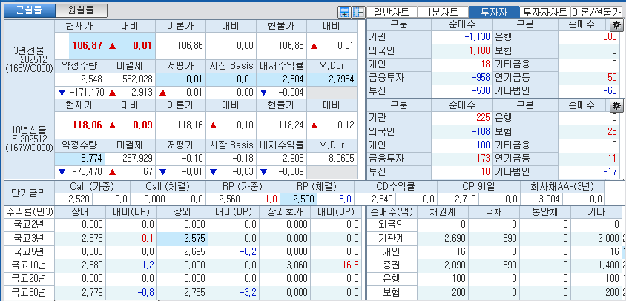Click the 3년선물 current price 106.87
This screenshot has height=301, width=626.
(x=85, y=45)
